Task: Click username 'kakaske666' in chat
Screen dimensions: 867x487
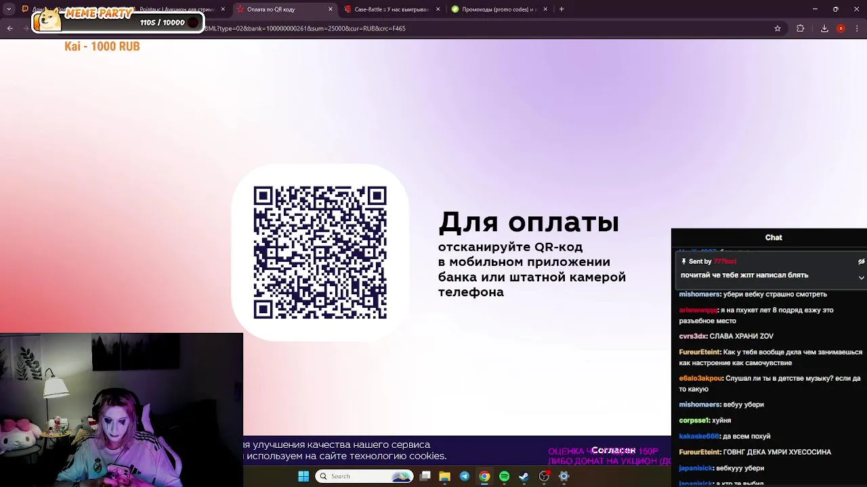Action: coord(698,436)
